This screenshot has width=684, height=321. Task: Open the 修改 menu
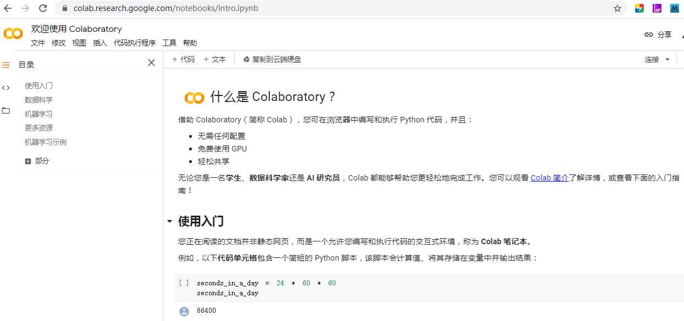[58, 43]
